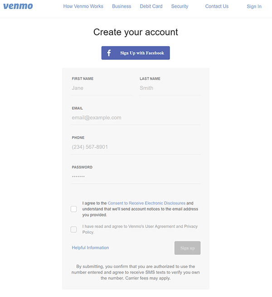Viewport: 272px width, 297px height.
Task: Click into the Last Name field
Action: pos(170,88)
